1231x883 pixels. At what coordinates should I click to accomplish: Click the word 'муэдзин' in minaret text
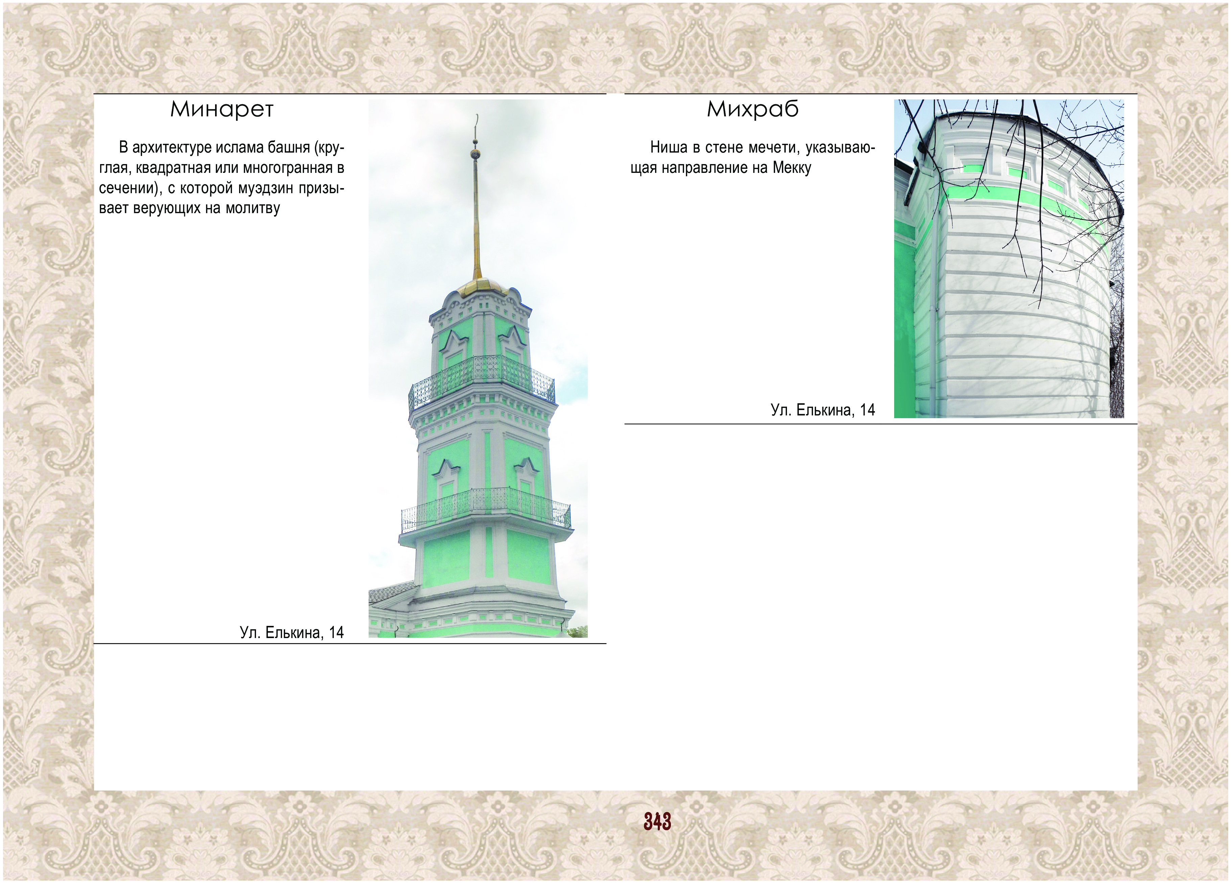pos(266,188)
